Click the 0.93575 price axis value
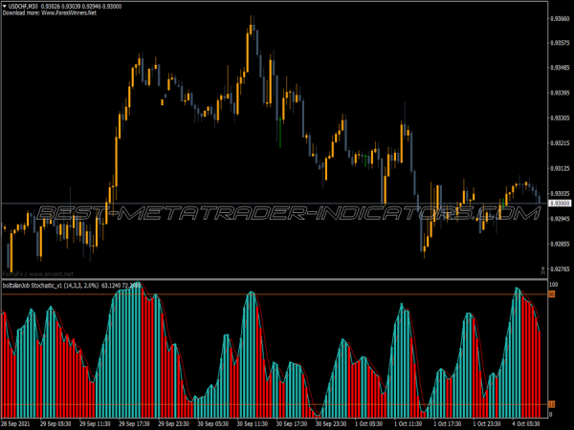Image resolution: width=574 pixels, height=430 pixels. pyautogui.click(x=560, y=43)
